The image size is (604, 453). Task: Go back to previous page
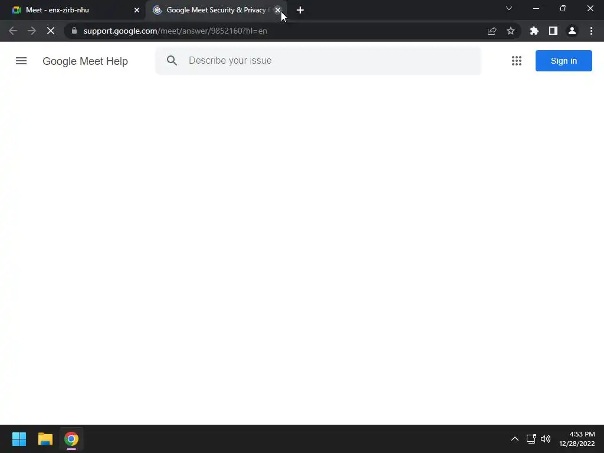coord(13,31)
